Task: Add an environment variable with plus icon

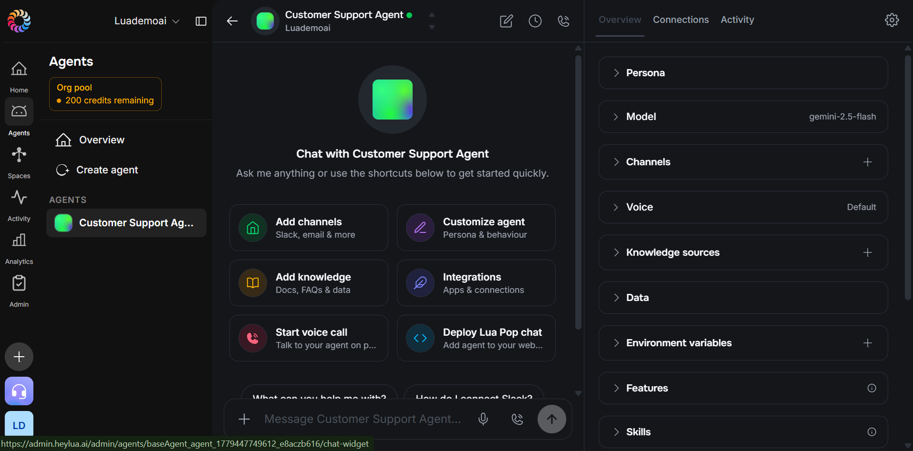Action: [868, 343]
